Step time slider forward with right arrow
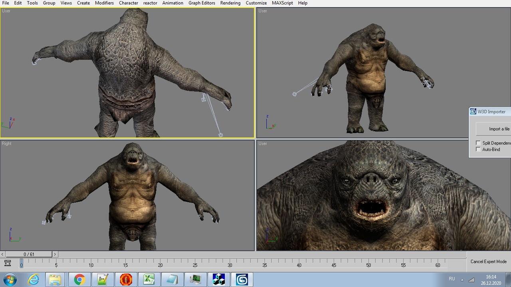The image size is (511, 287). click(55, 254)
